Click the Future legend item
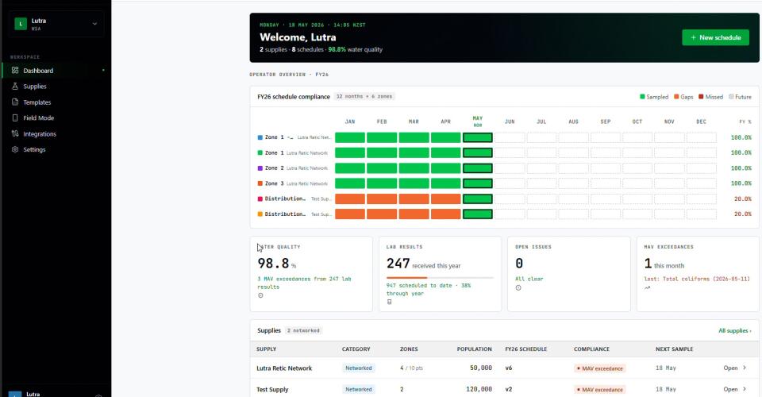This screenshot has width=762, height=397. coord(740,97)
